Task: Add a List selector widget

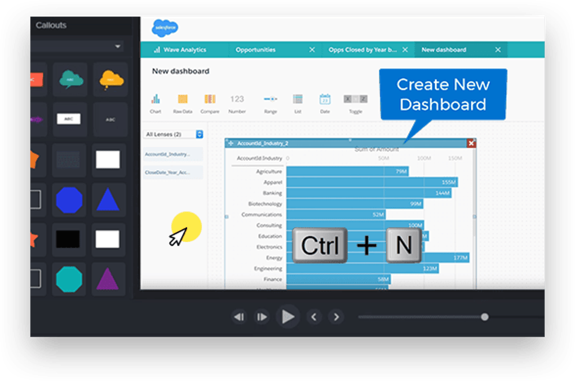Action: tap(298, 103)
